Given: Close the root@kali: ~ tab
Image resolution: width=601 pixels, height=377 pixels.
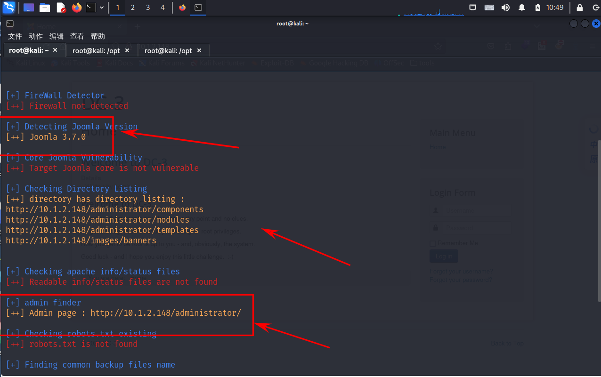Looking at the screenshot, I should [55, 50].
